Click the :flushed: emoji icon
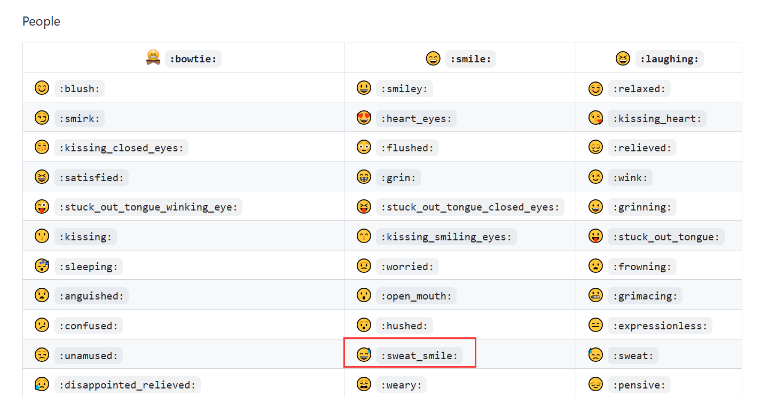The image size is (769, 397). 364,147
